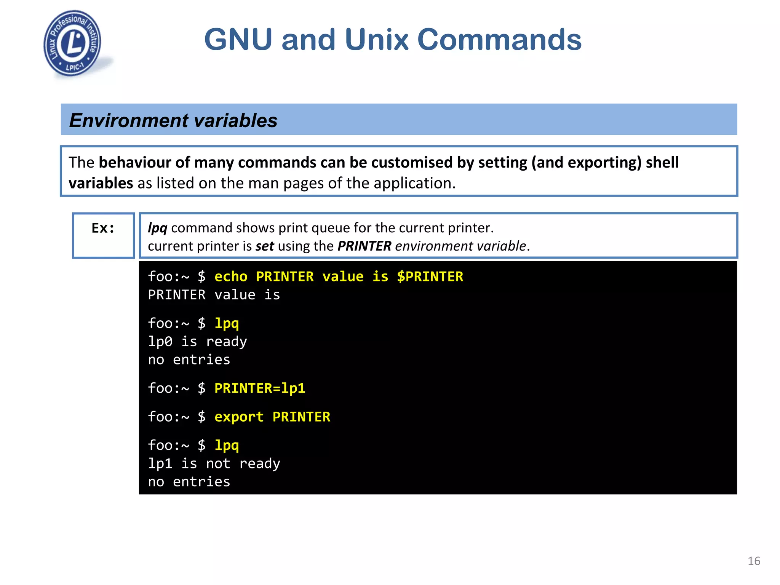780x585 pixels.
Task: Click the 'lp0 is ready' output
Action: (x=197, y=342)
